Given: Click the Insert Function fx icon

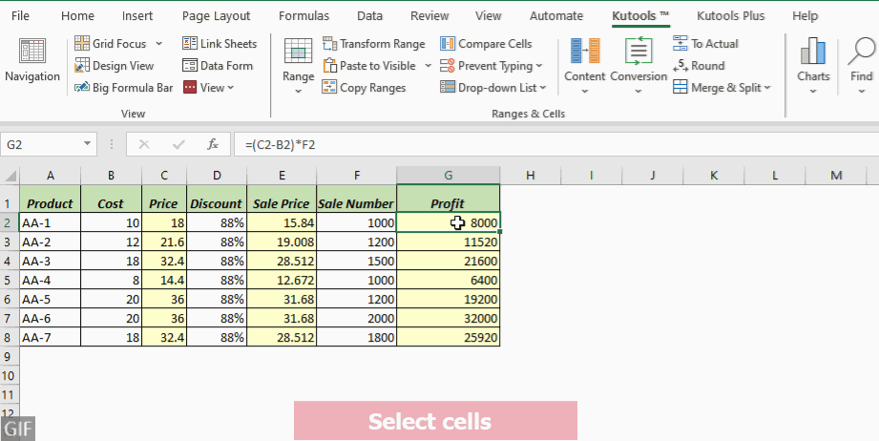Looking at the screenshot, I should pos(213,144).
